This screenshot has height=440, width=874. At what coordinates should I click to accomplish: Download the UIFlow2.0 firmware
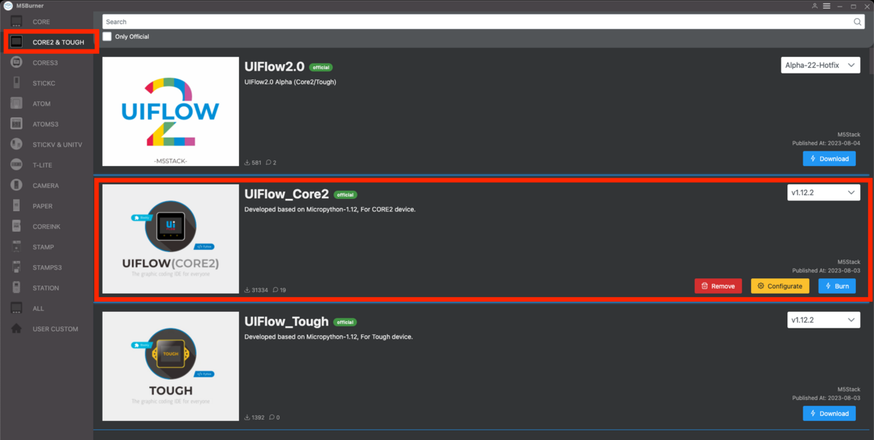coord(829,158)
